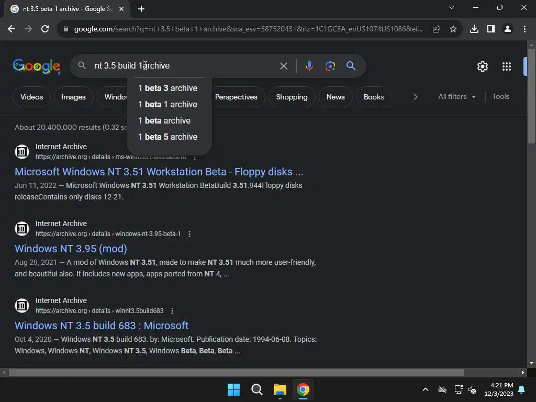The width and height of the screenshot is (536, 402).
Task: Open File Explorer from taskbar
Action: pos(280,389)
